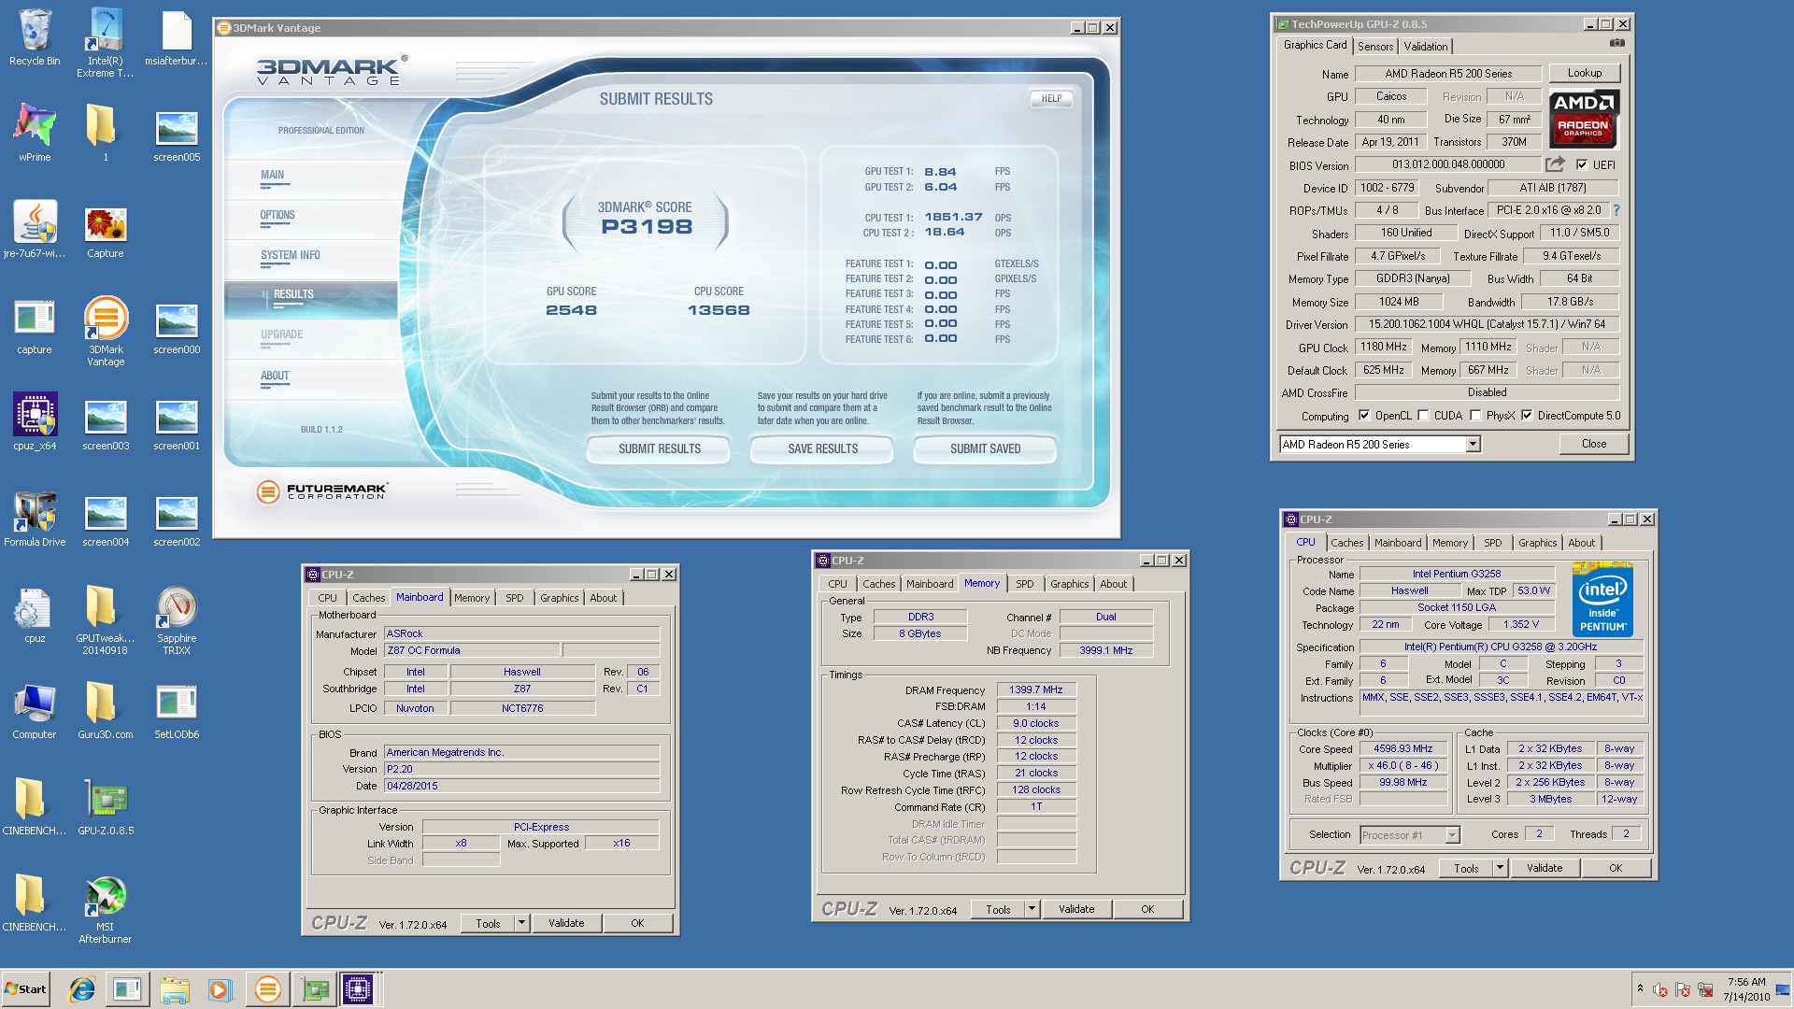Open Internet Explorer from the taskbar
This screenshot has height=1009, width=1794.
[82, 989]
